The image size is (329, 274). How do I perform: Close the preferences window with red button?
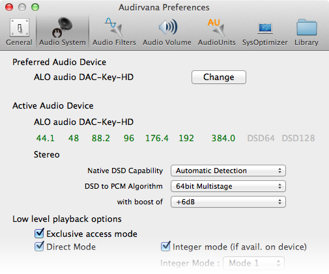click(9, 7)
